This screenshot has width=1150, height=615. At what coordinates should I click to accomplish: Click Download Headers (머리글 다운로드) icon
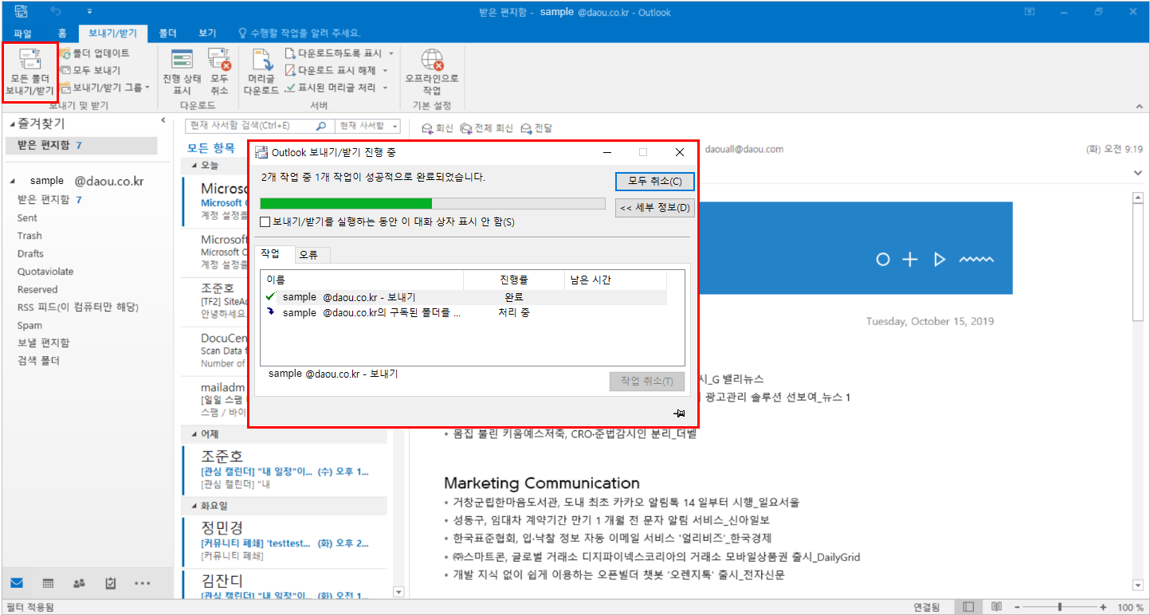[x=261, y=60]
